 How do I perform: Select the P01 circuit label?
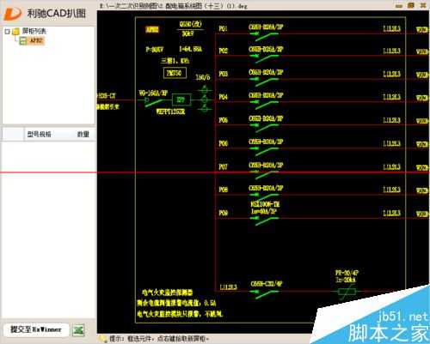tap(223, 28)
